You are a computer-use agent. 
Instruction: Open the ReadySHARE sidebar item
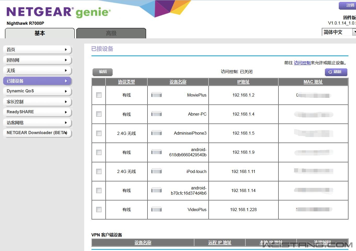pyautogui.click(x=37, y=112)
